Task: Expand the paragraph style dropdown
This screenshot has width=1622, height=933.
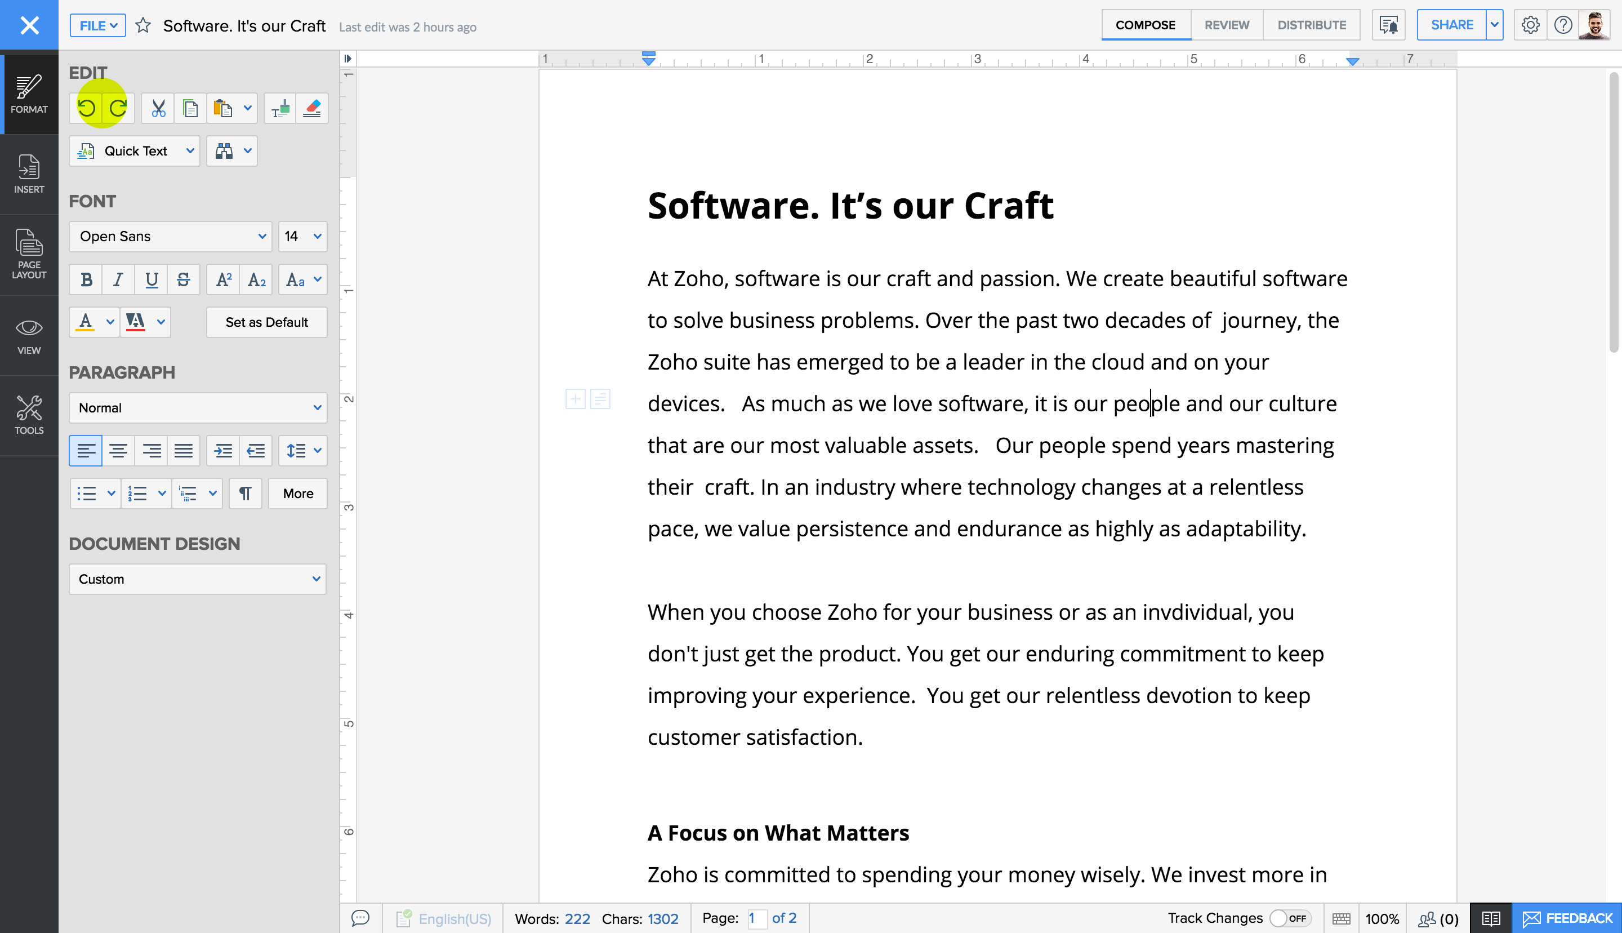Action: tap(314, 407)
